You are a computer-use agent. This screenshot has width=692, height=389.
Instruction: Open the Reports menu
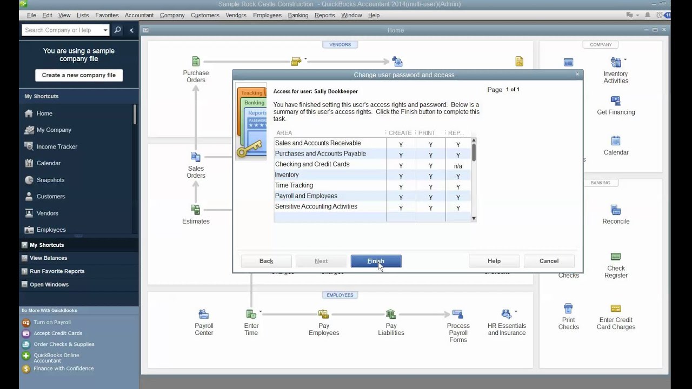324,15
